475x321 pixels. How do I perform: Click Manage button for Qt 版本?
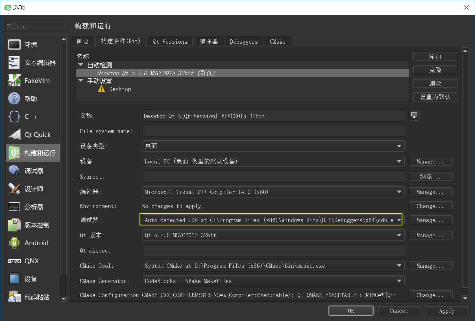coord(430,235)
